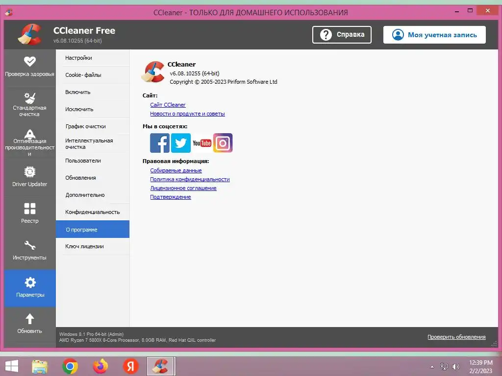Open the Twitter social icon
The image size is (502, 376).
pyautogui.click(x=181, y=143)
